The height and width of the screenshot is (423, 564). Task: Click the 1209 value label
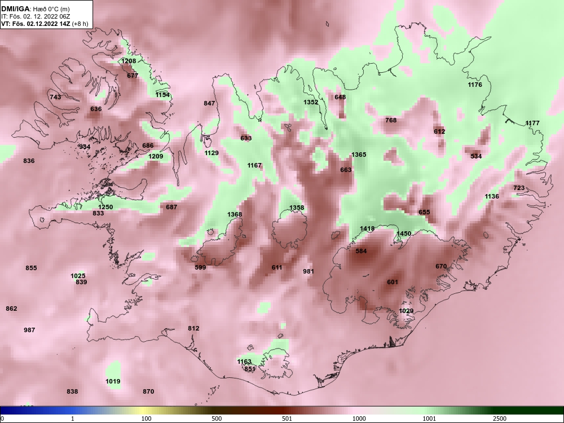click(x=156, y=156)
